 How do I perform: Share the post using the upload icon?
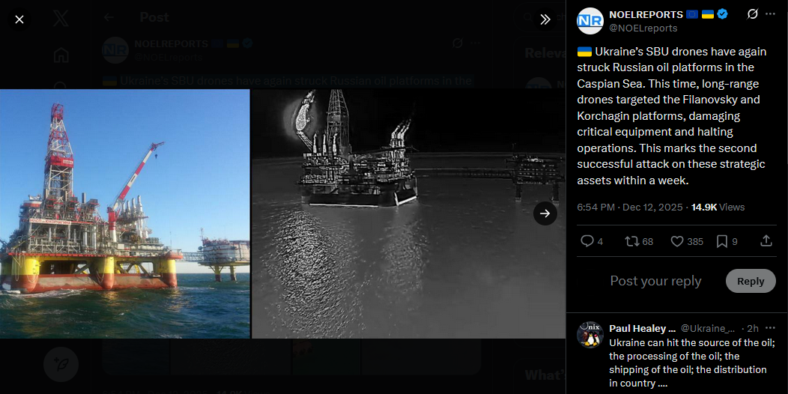(x=766, y=241)
